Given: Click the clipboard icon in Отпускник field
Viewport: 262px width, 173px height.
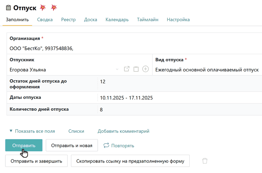Looking at the screenshot, I should click(136, 69).
